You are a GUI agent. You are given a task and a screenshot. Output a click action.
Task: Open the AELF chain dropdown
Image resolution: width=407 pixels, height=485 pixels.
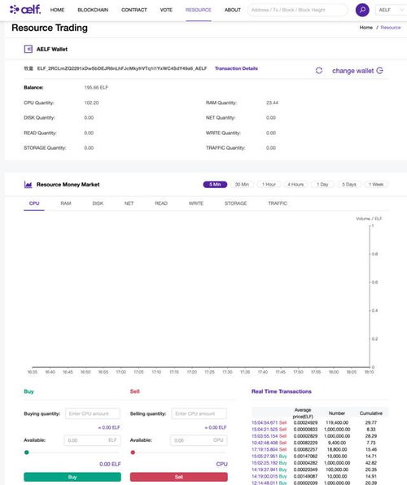391,10
